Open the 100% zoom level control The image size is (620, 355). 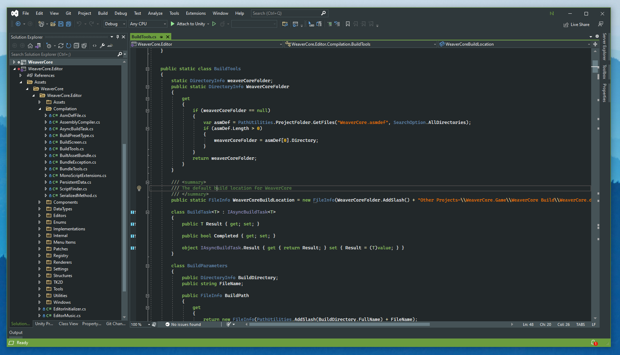[x=139, y=324]
